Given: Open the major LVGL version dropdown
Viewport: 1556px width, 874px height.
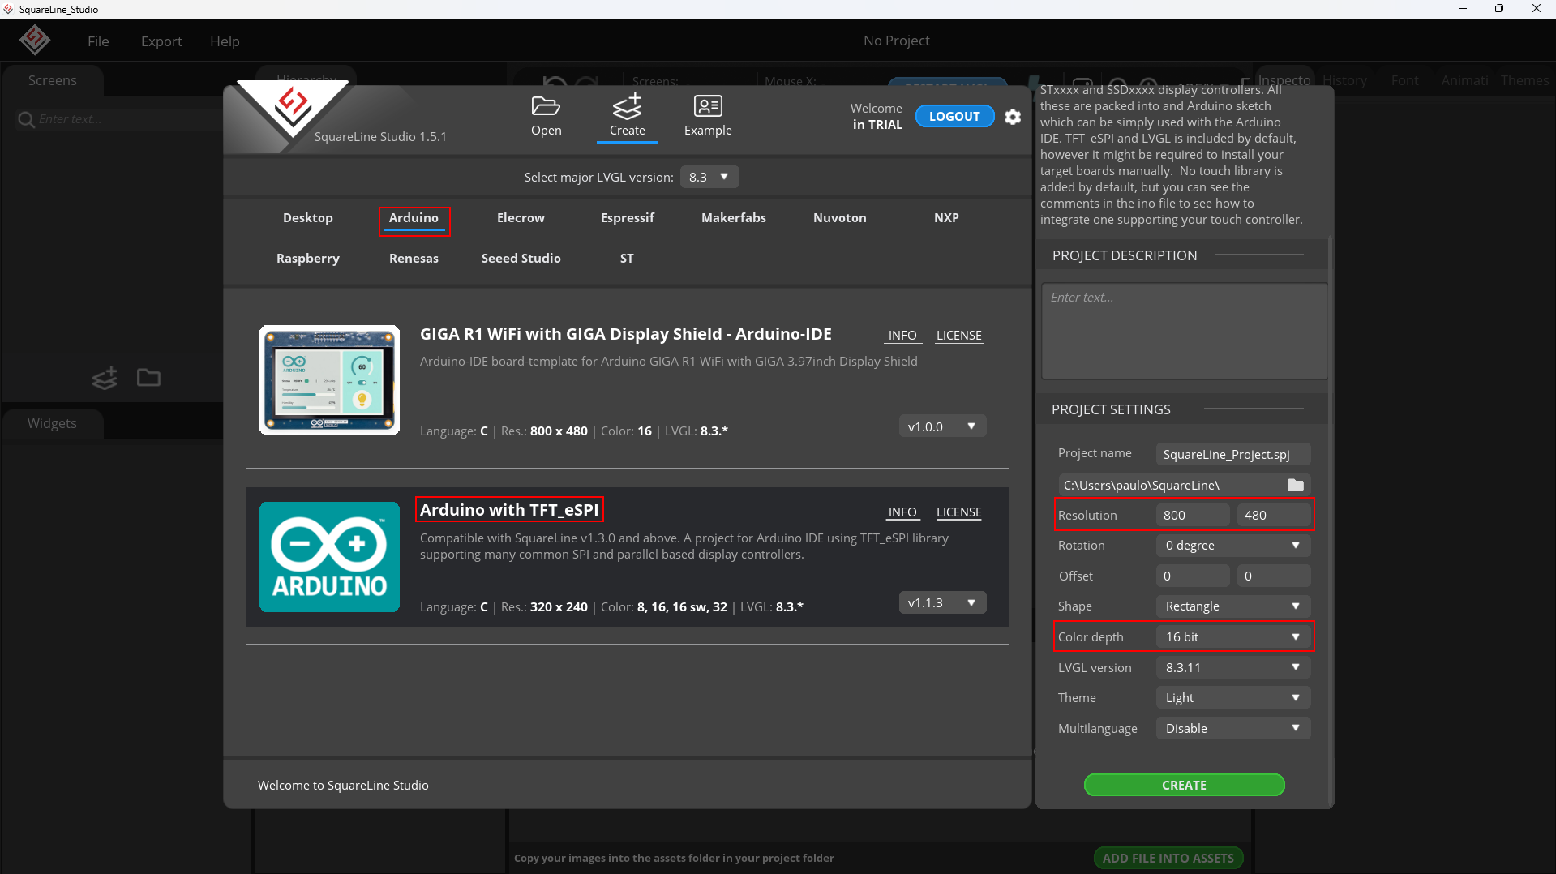Looking at the screenshot, I should tap(709, 177).
